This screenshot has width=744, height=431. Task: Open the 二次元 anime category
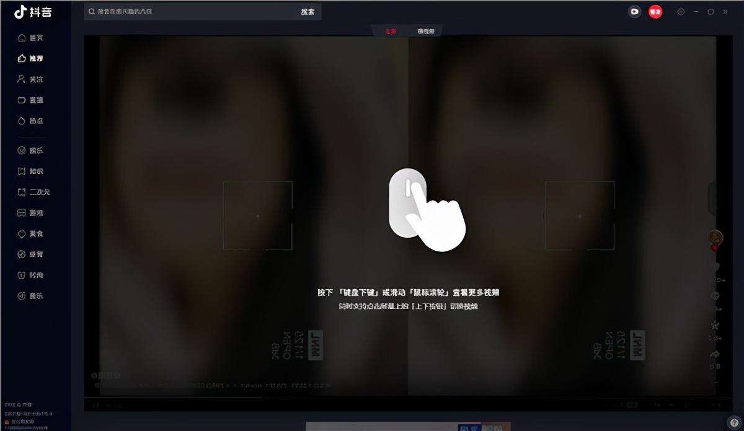pos(33,192)
